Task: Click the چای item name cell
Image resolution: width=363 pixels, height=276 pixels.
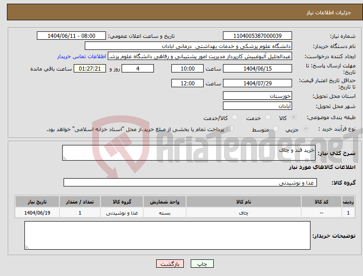Action: click(244, 213)
